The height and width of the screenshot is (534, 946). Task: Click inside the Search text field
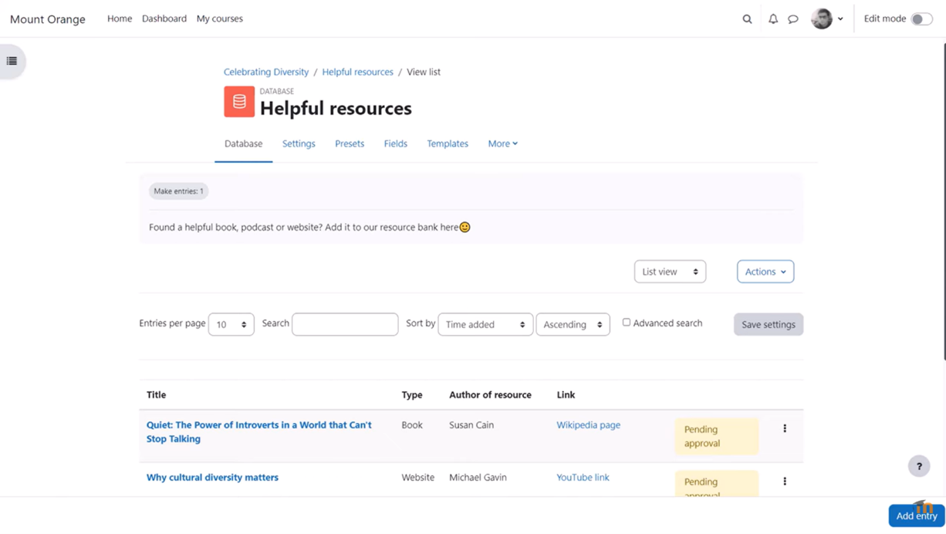[345, 324]
